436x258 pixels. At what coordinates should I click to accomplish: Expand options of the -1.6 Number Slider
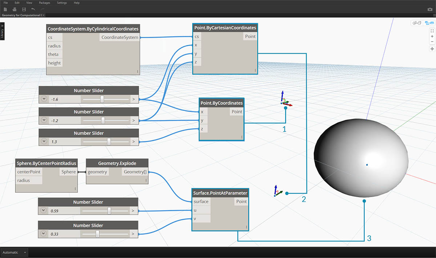(x=45, y=99)
